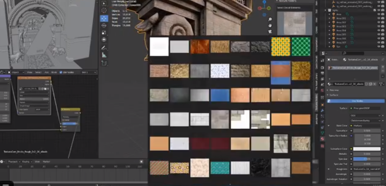Select TexturesCom_Bricks_Rough material slot in list
Screen dimensions: 386x186
[x=353, y=68]
